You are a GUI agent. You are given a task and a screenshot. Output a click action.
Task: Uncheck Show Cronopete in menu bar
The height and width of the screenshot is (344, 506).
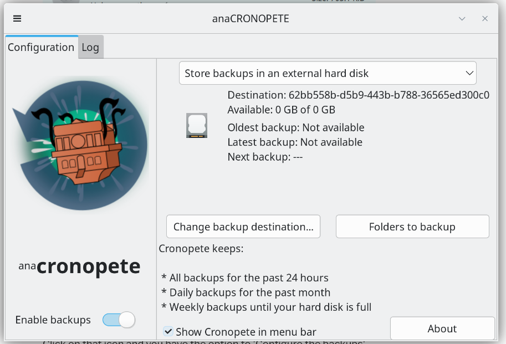(168, 331)
